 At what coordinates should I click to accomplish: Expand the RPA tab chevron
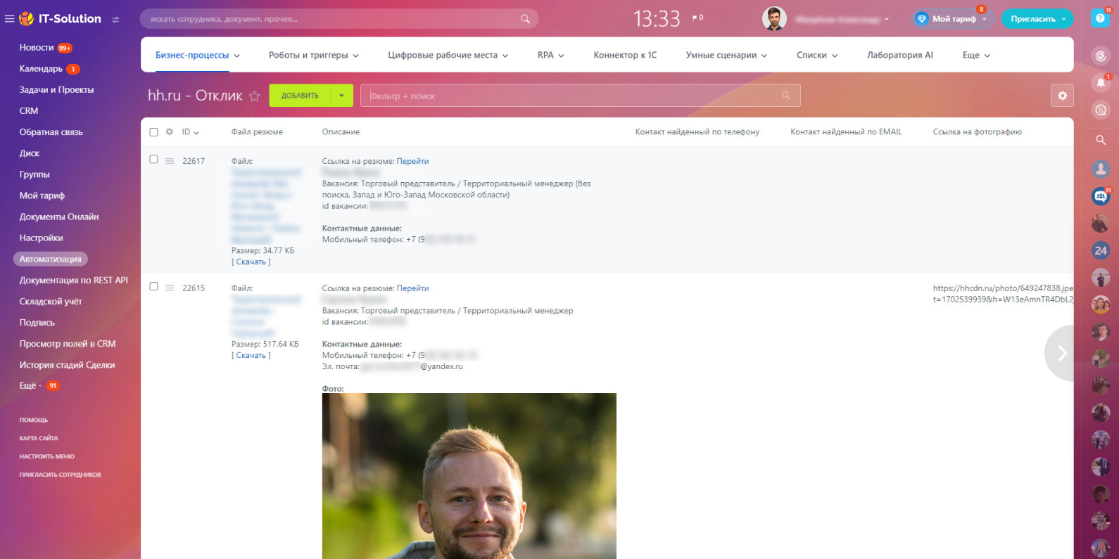pos(561,56)
